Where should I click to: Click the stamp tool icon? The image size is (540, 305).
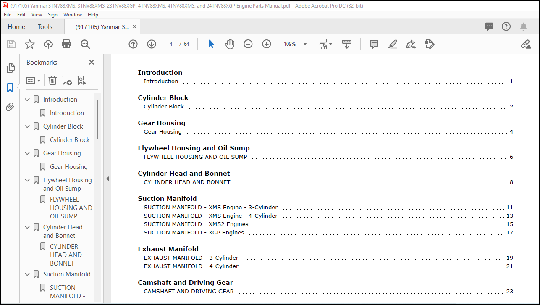pyautogui.click(x=429, y=44)
